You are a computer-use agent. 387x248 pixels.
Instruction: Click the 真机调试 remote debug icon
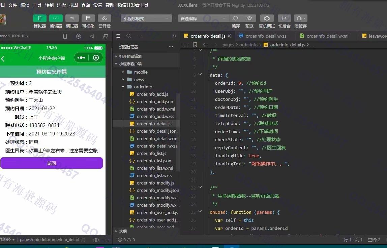pyautogui.click(x=267, y=18)
